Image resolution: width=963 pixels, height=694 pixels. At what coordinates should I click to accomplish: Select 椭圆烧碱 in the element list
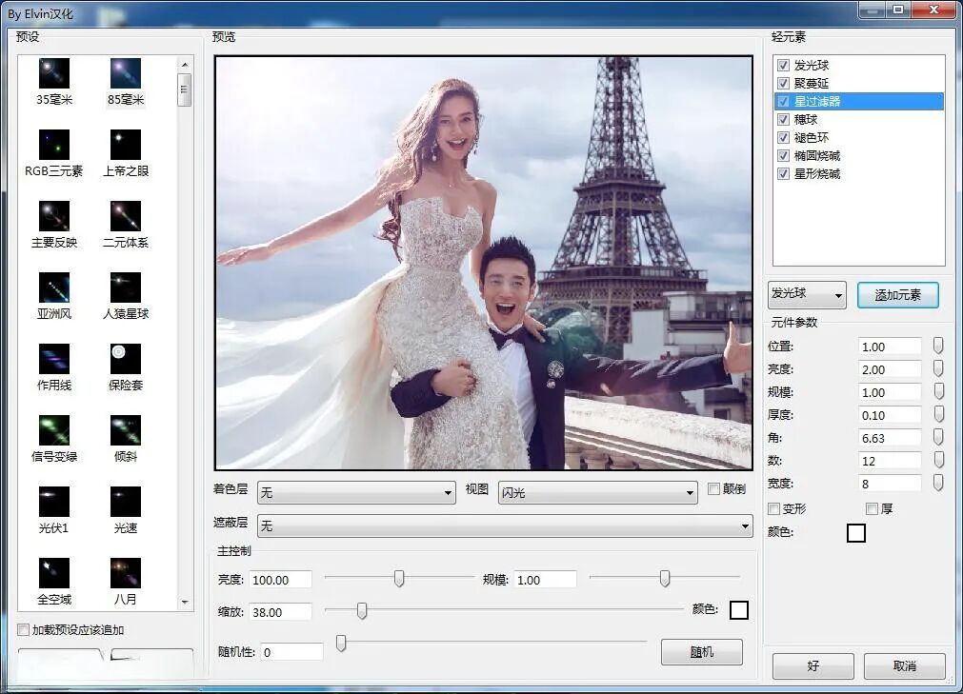[816, 156]
